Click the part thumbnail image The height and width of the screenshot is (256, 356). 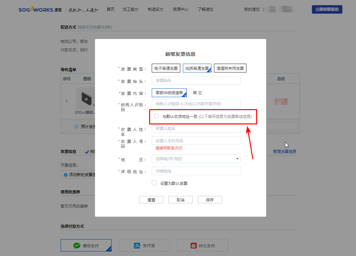(x=86, y=98)
